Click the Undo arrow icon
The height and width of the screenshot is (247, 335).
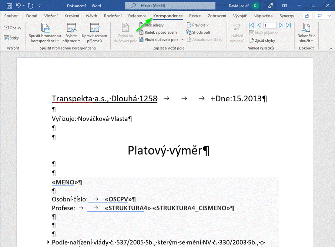click(19, 6)
